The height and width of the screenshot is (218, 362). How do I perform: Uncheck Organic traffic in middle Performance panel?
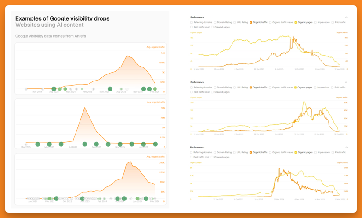point(250,88)
